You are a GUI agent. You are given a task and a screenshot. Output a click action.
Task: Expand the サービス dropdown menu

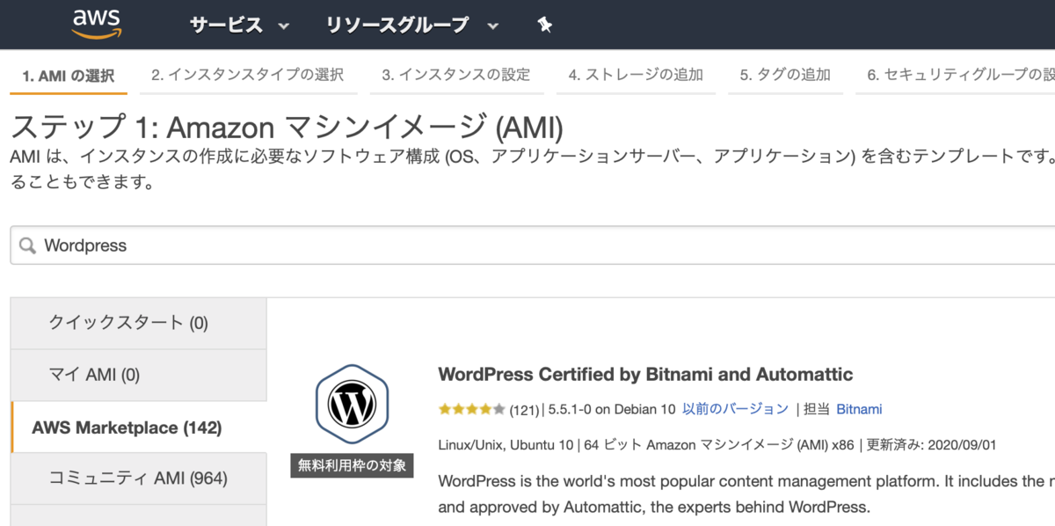pos(239,26)
